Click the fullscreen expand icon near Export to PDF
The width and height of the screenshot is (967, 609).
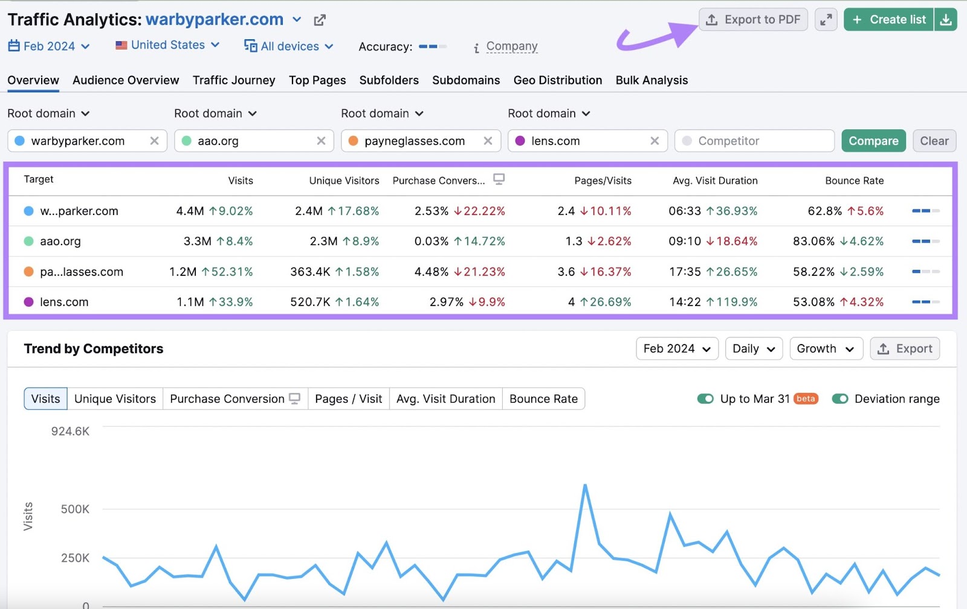pyautogui.click(x=826, y=19)
